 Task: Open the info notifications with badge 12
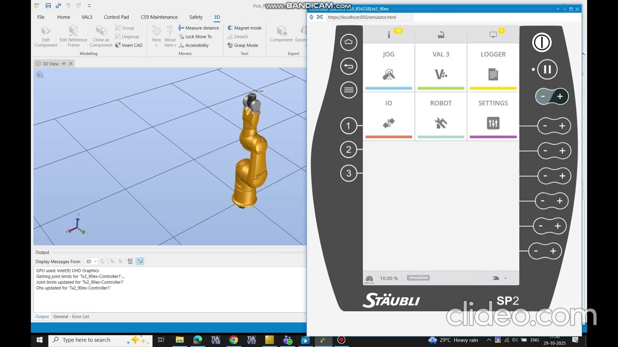click(389, 35)
